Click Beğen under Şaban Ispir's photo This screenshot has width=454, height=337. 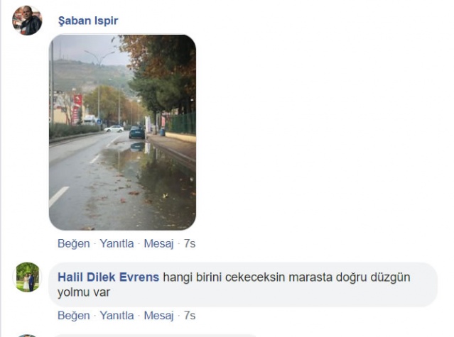coord(74,243)
